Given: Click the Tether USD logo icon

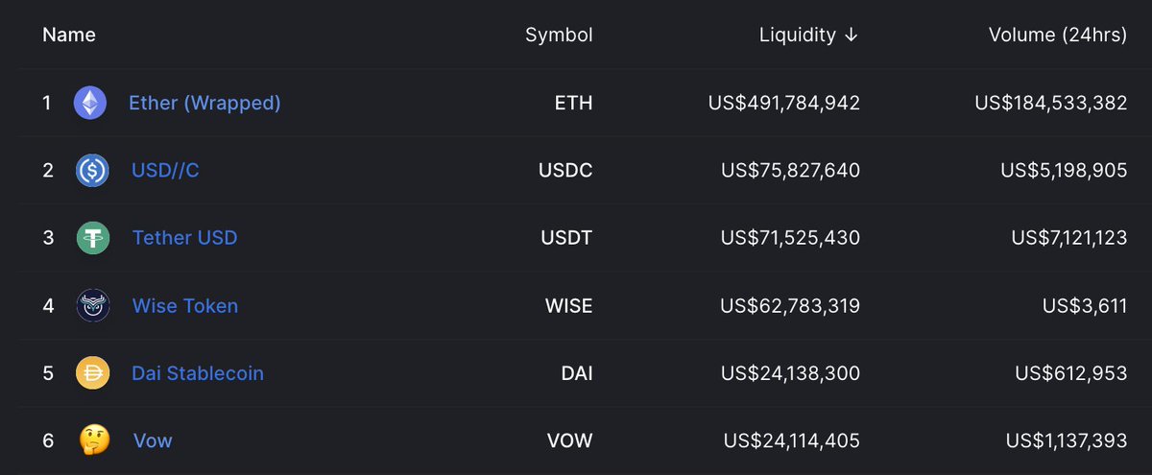Looking at the screenshot, I should coord(93,238).
